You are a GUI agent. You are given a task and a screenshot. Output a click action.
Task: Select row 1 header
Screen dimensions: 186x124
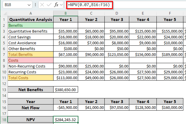click(x=4, y=20)
